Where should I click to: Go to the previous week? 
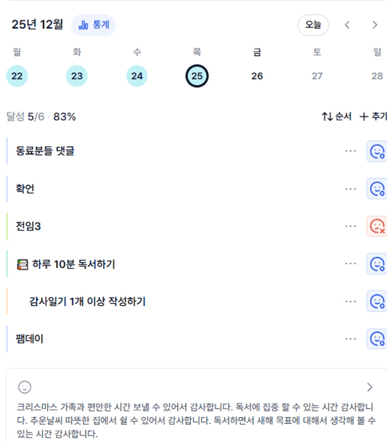[x=347, y=25]
